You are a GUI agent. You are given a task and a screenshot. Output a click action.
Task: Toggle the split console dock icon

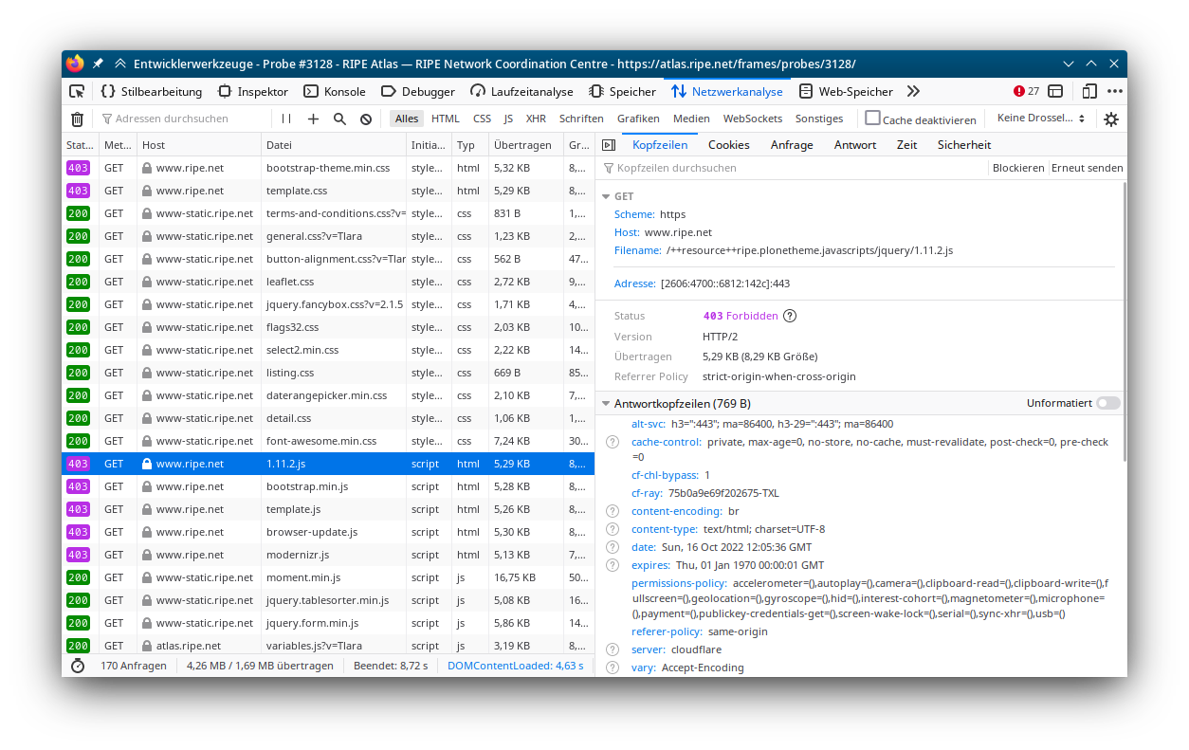tap(1055, 92)
